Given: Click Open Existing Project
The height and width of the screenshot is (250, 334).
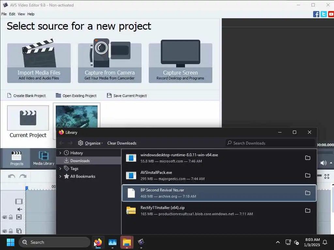Looking at the screenshot, I should tap(76, 96).
